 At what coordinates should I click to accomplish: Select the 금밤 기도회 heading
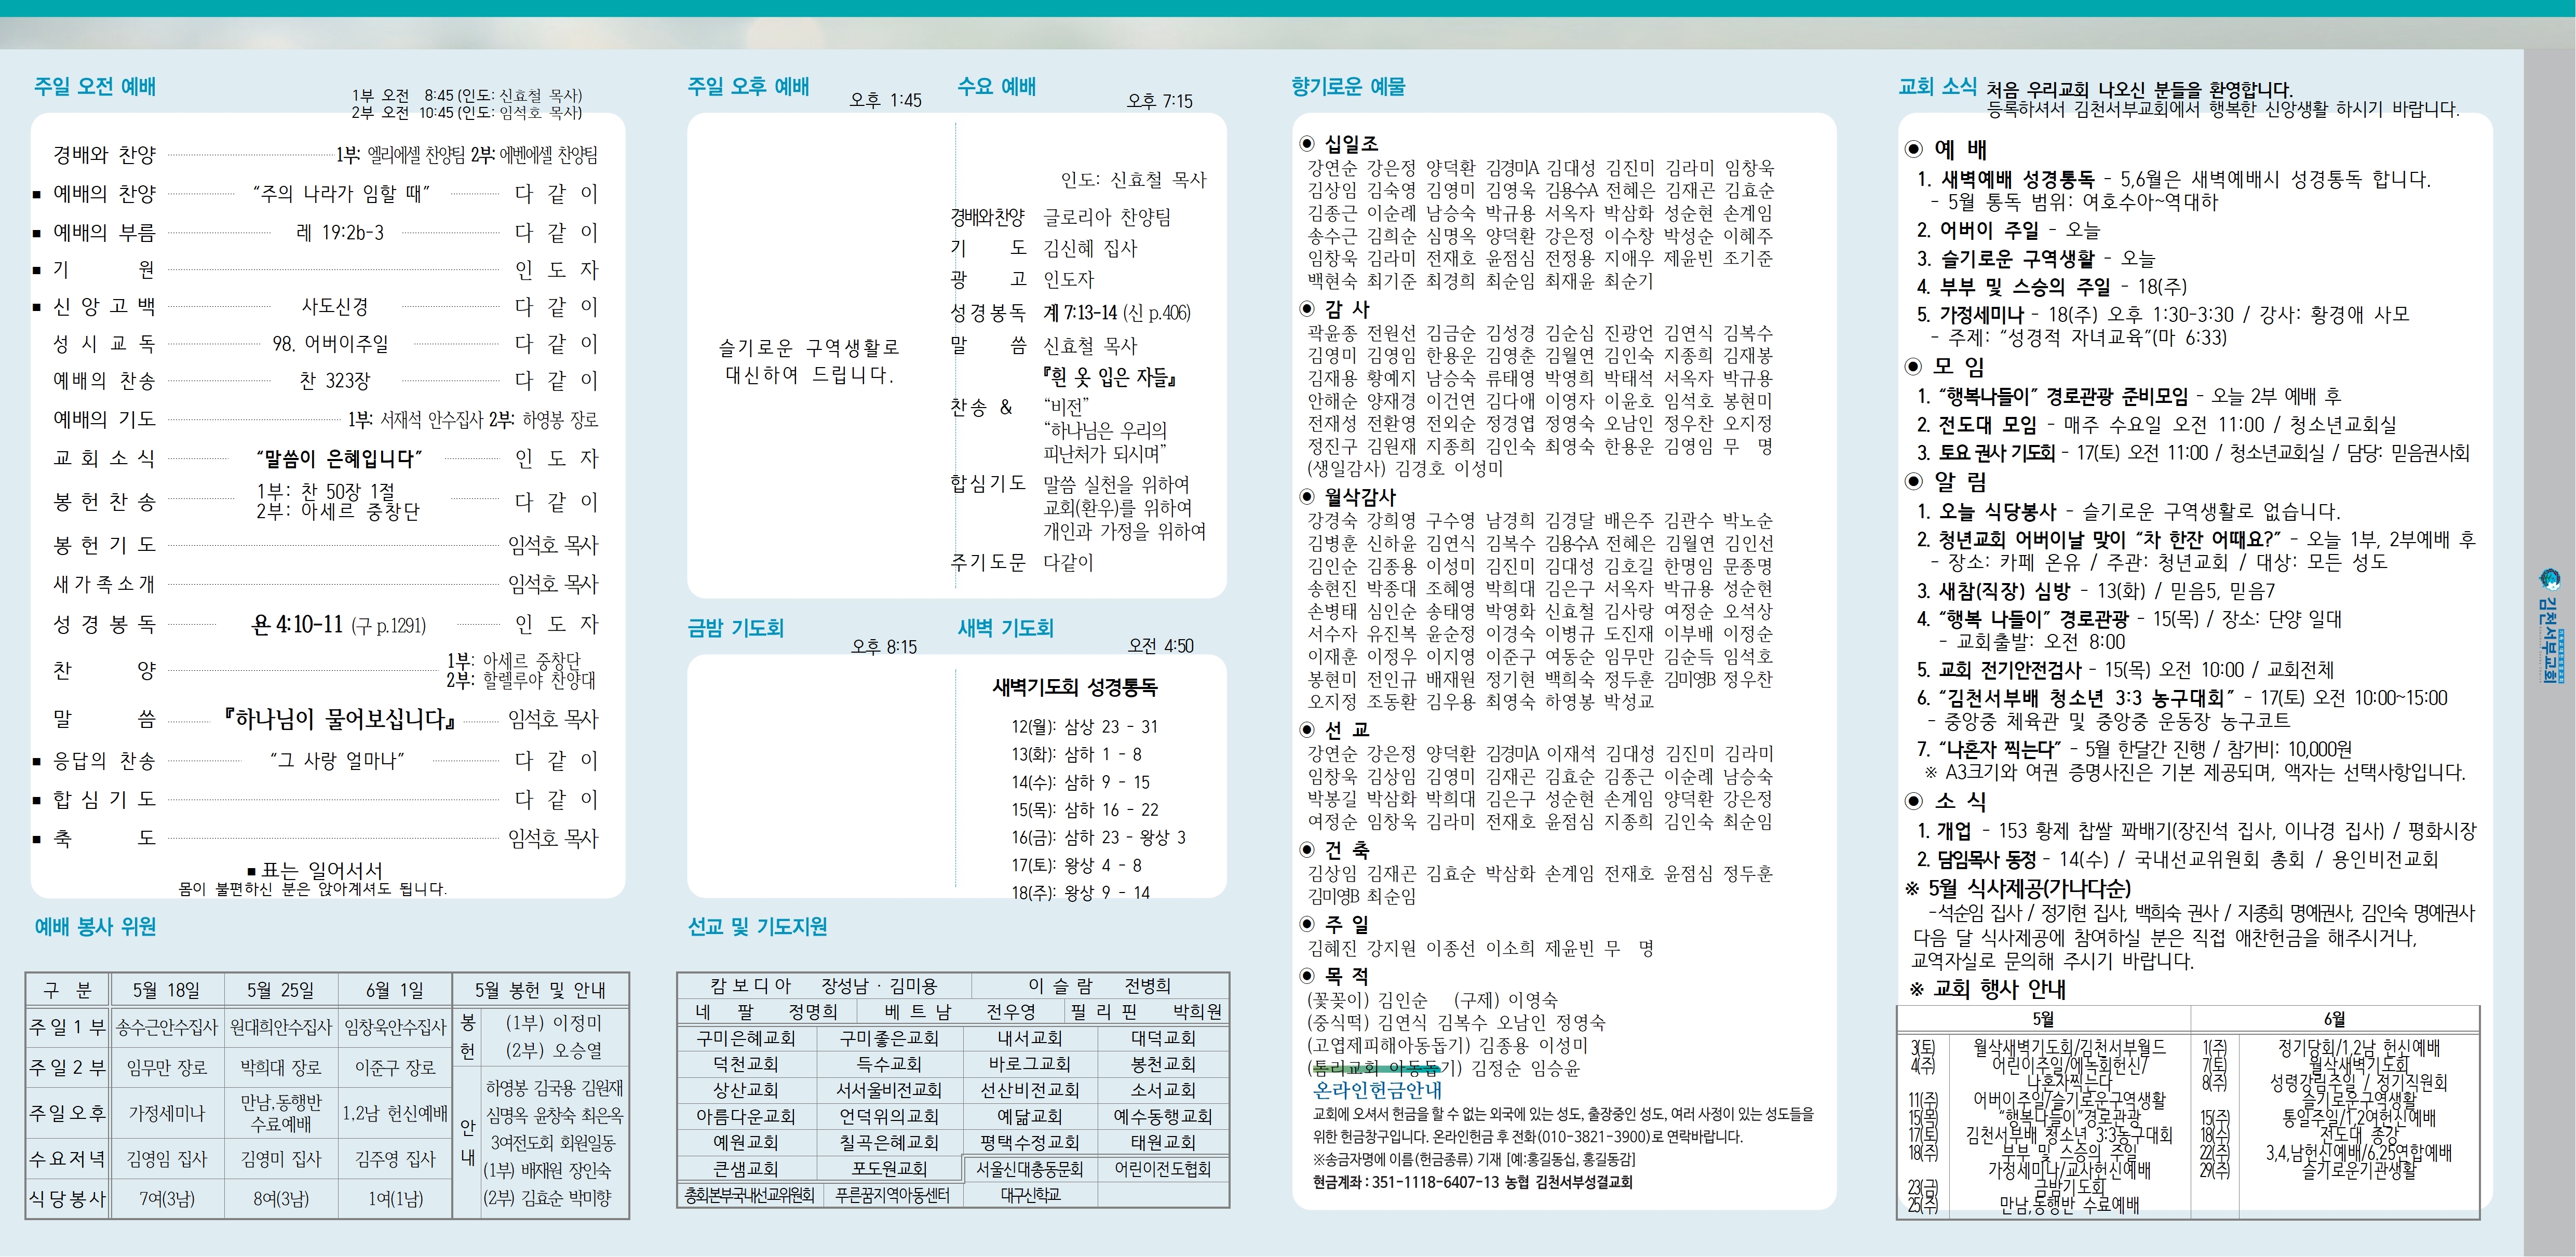click(x=735, y=628)
